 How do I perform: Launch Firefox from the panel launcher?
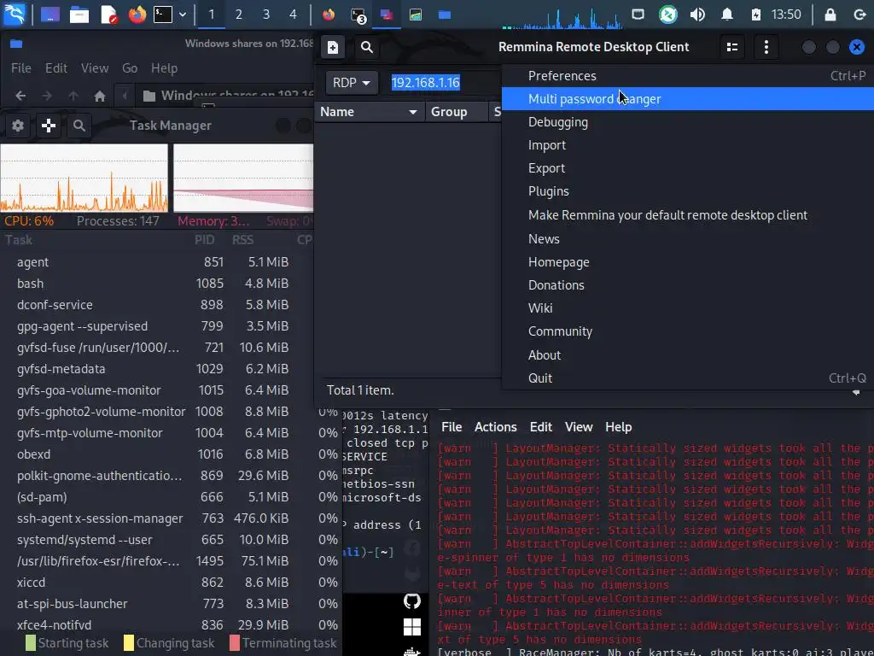[x=137, y=15]
